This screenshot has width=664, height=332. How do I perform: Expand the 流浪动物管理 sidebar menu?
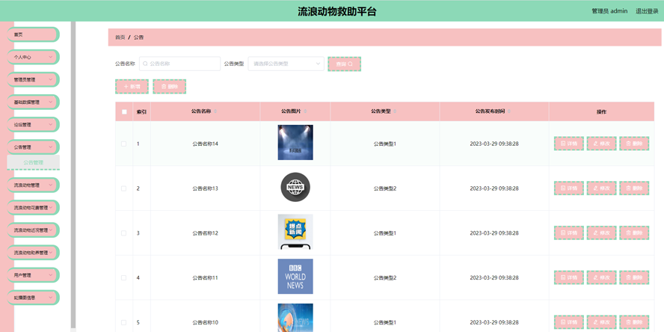point(34,185)
